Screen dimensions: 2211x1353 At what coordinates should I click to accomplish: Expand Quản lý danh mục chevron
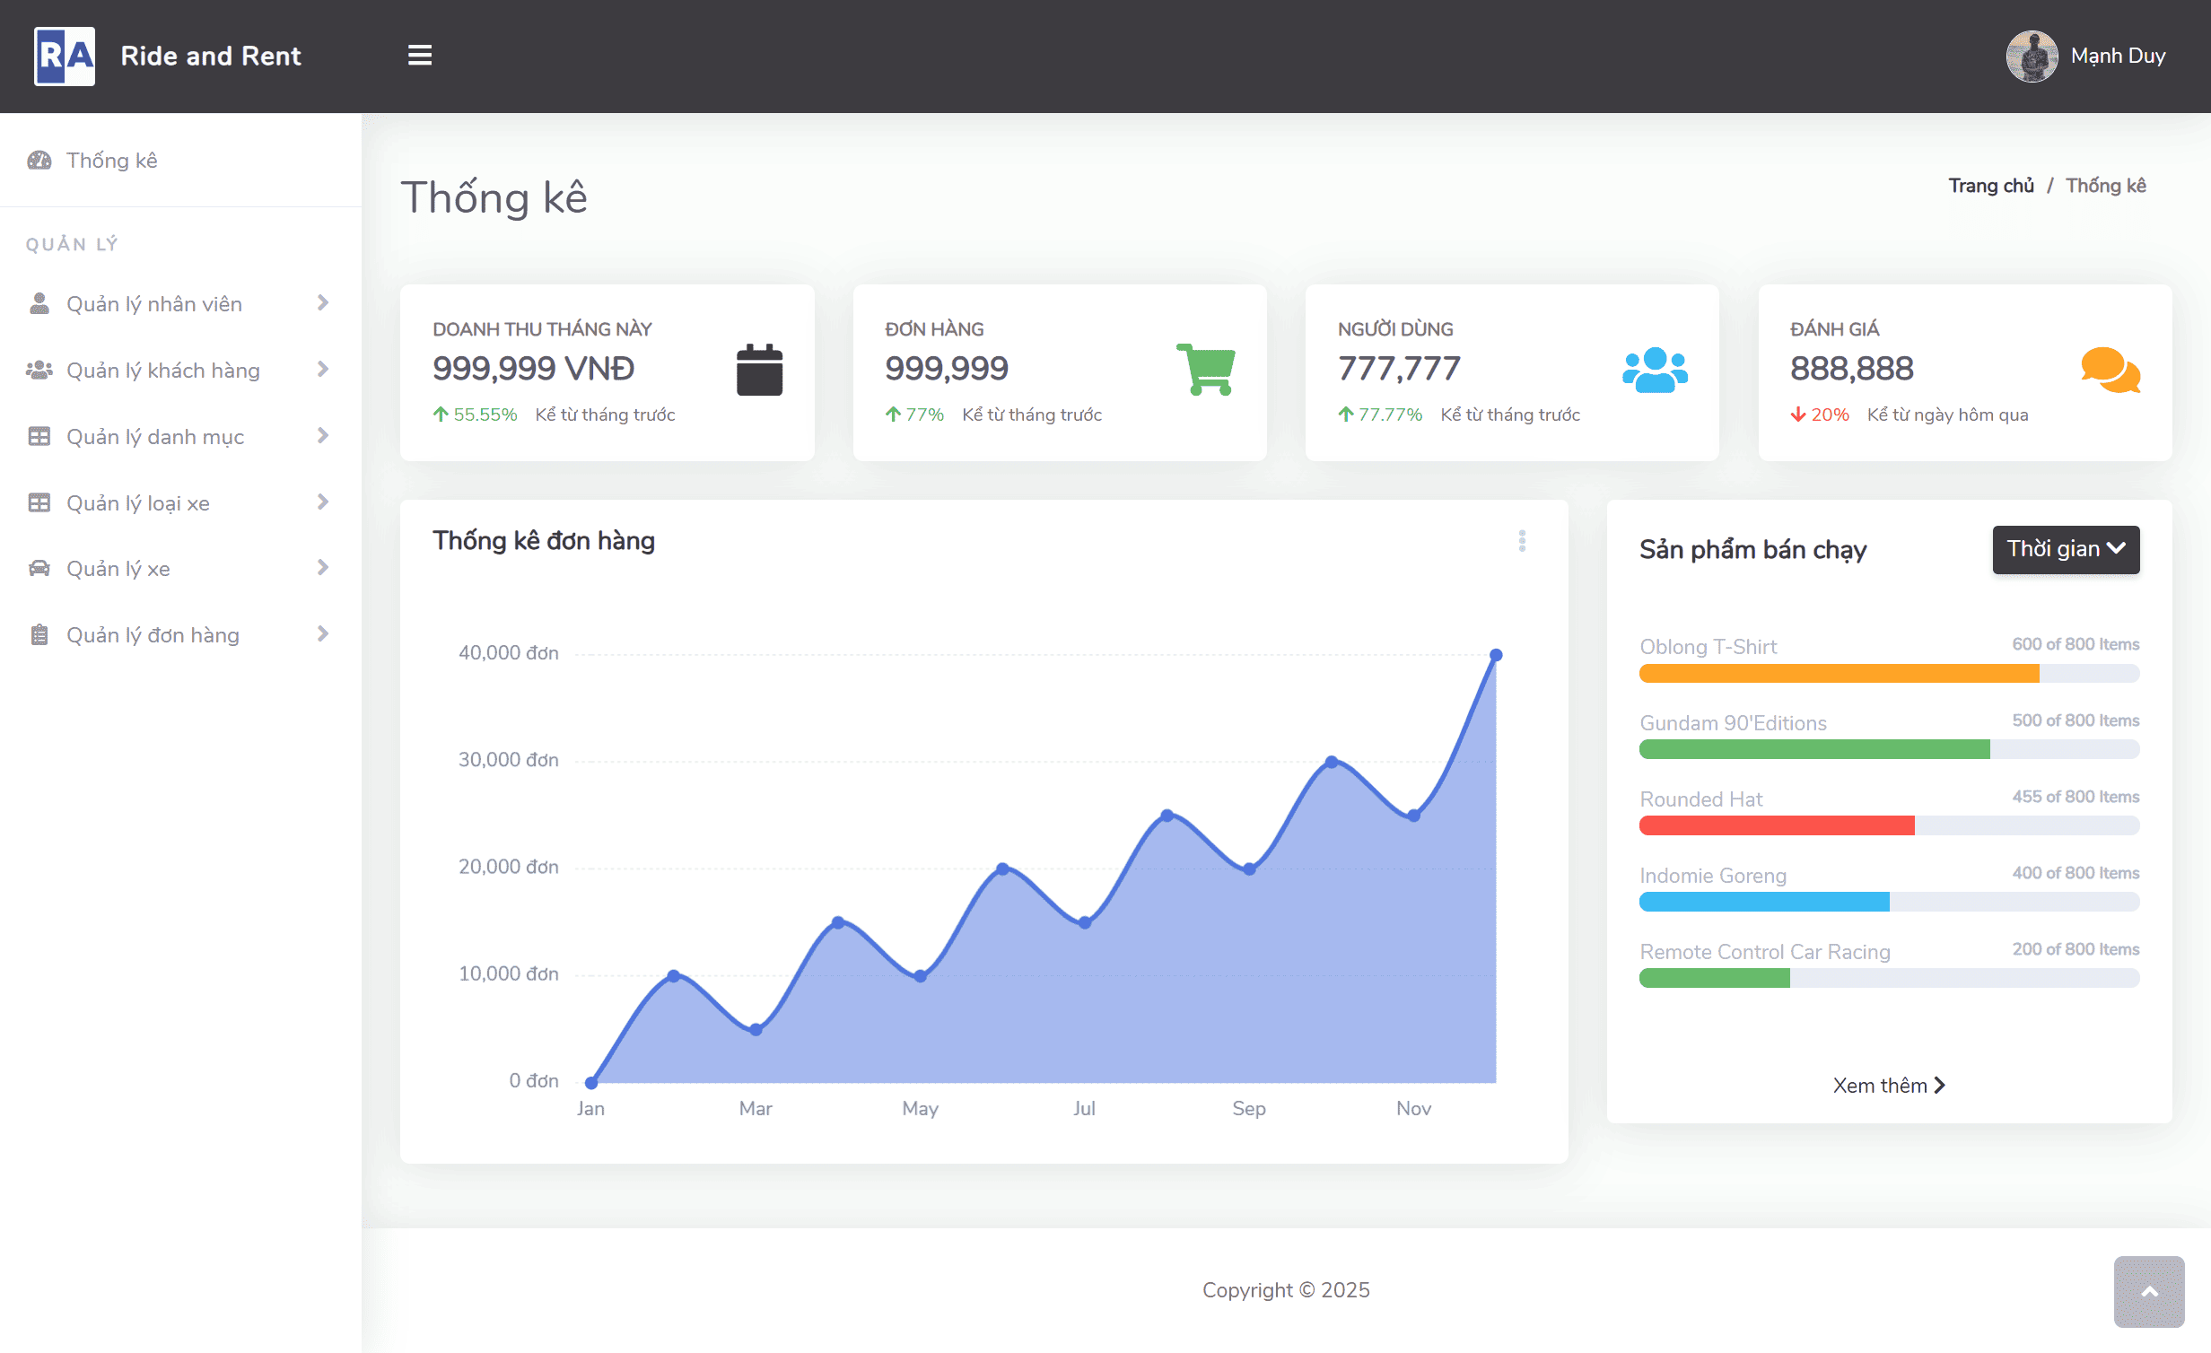323,436
